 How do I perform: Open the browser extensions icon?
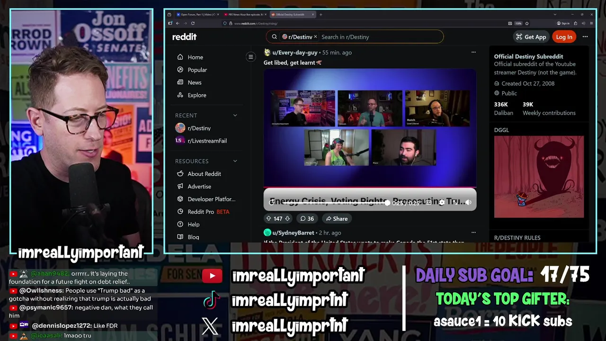click(x=576, y=23)
